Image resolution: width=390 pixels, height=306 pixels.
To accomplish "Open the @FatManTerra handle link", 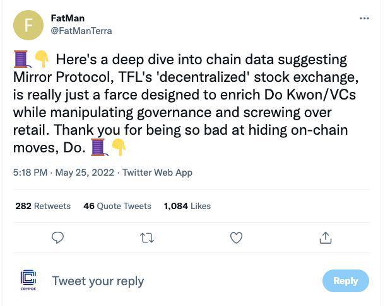I will click(81, 31).
